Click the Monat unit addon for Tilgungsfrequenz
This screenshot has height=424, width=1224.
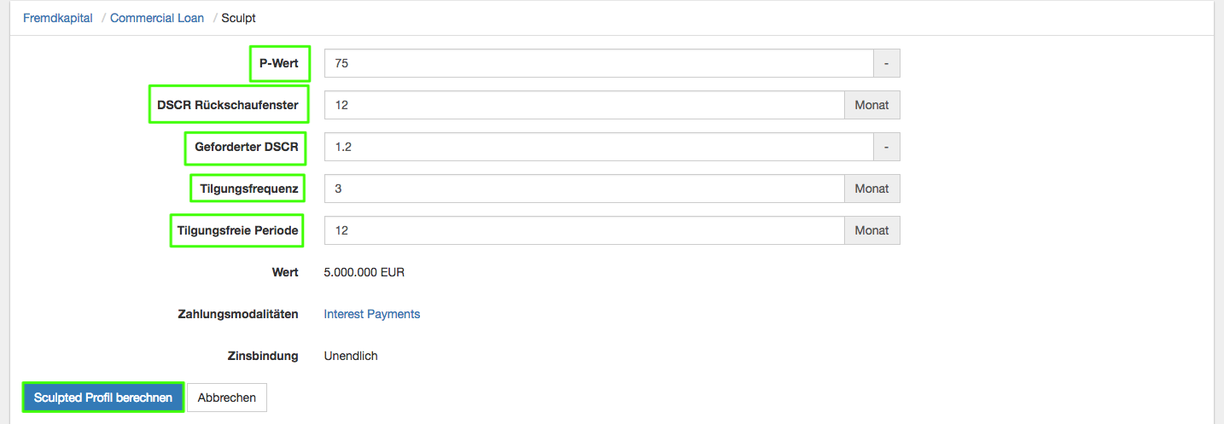(x=871, y=189)
